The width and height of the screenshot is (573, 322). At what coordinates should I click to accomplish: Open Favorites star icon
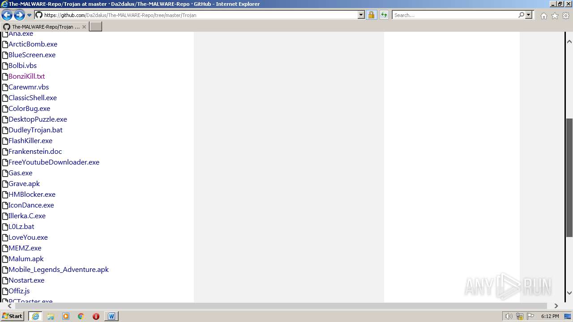coord(555,16)
